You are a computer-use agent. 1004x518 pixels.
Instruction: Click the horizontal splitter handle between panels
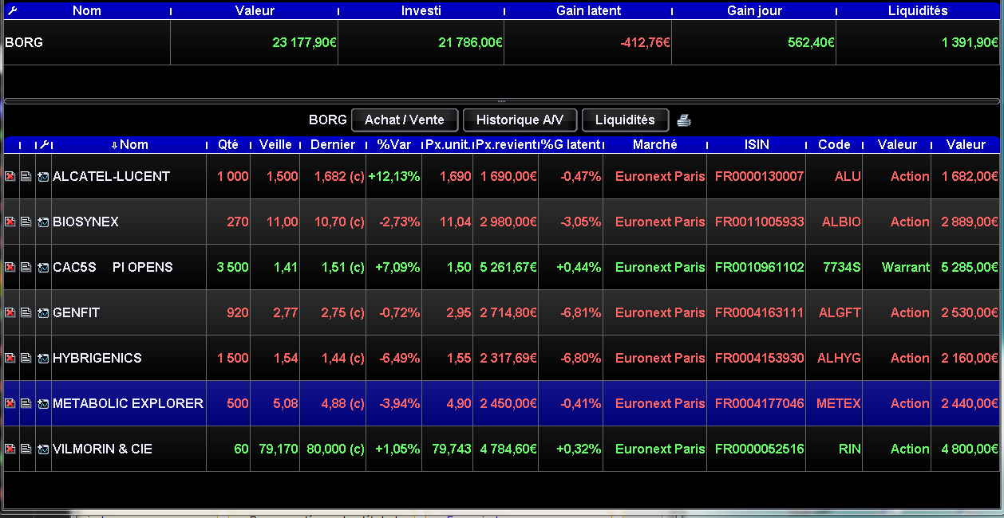tap(501, 101)
